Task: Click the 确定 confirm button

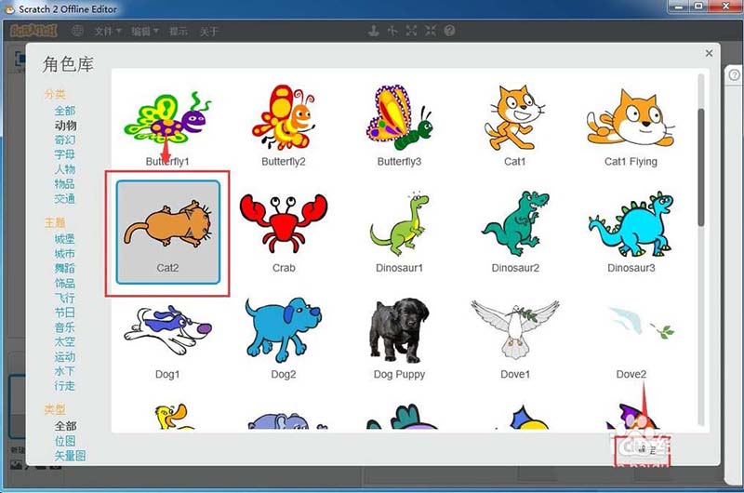Action: pos(643,449)
